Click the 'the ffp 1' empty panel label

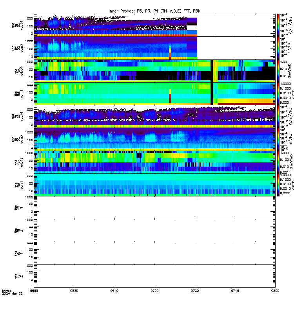[19, 208]
